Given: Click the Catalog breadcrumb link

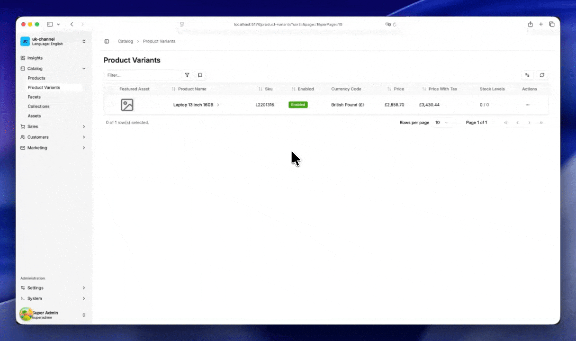Looking at the screenshot, I should (x=126, y=41).
